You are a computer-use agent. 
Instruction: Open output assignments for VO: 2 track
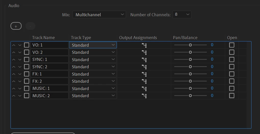click(x=144, y=53)
